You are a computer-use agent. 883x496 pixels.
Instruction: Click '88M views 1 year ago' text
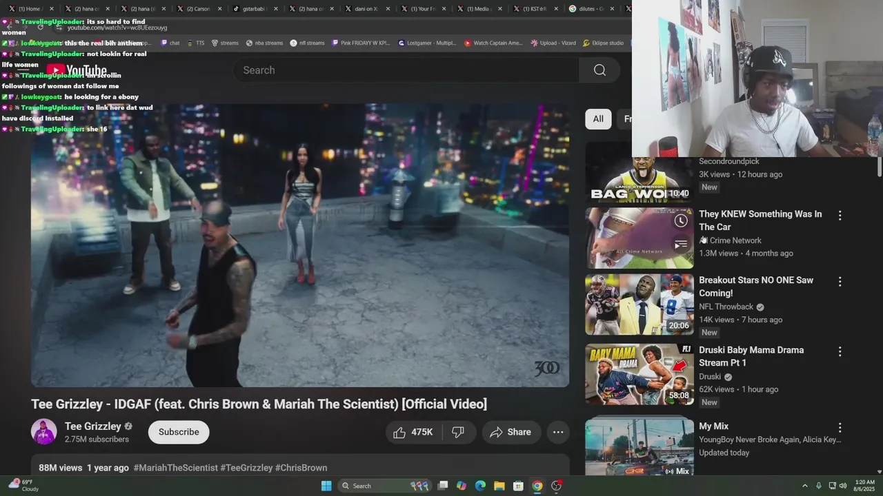point(83,468)
